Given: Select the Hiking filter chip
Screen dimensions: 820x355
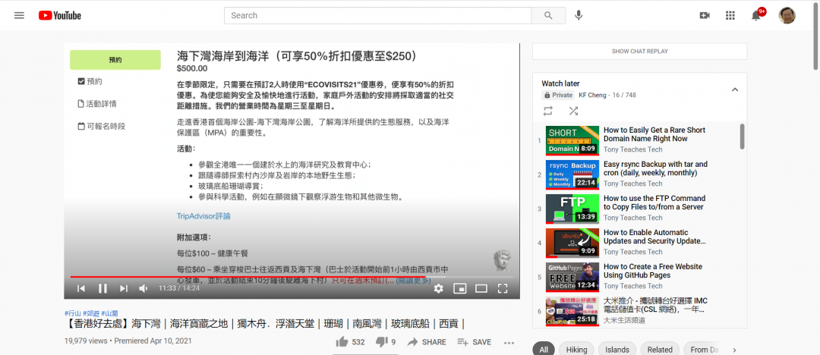Looking at the screenshot, I should 578,350.
